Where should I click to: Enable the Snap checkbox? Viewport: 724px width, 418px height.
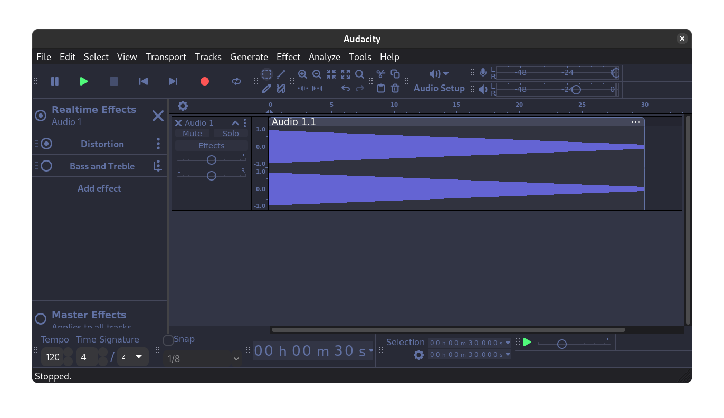(168, 340)
